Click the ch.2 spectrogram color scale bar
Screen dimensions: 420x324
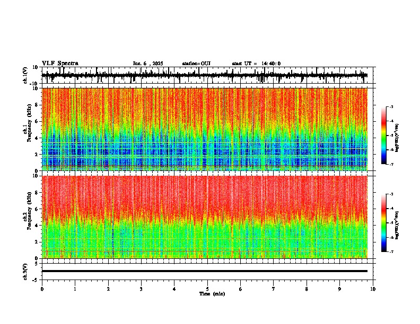[x=383, y=223]
